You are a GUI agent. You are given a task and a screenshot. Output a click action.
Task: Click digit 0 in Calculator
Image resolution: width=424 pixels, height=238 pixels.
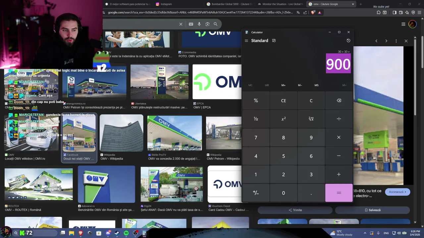(x=284, y=193)
